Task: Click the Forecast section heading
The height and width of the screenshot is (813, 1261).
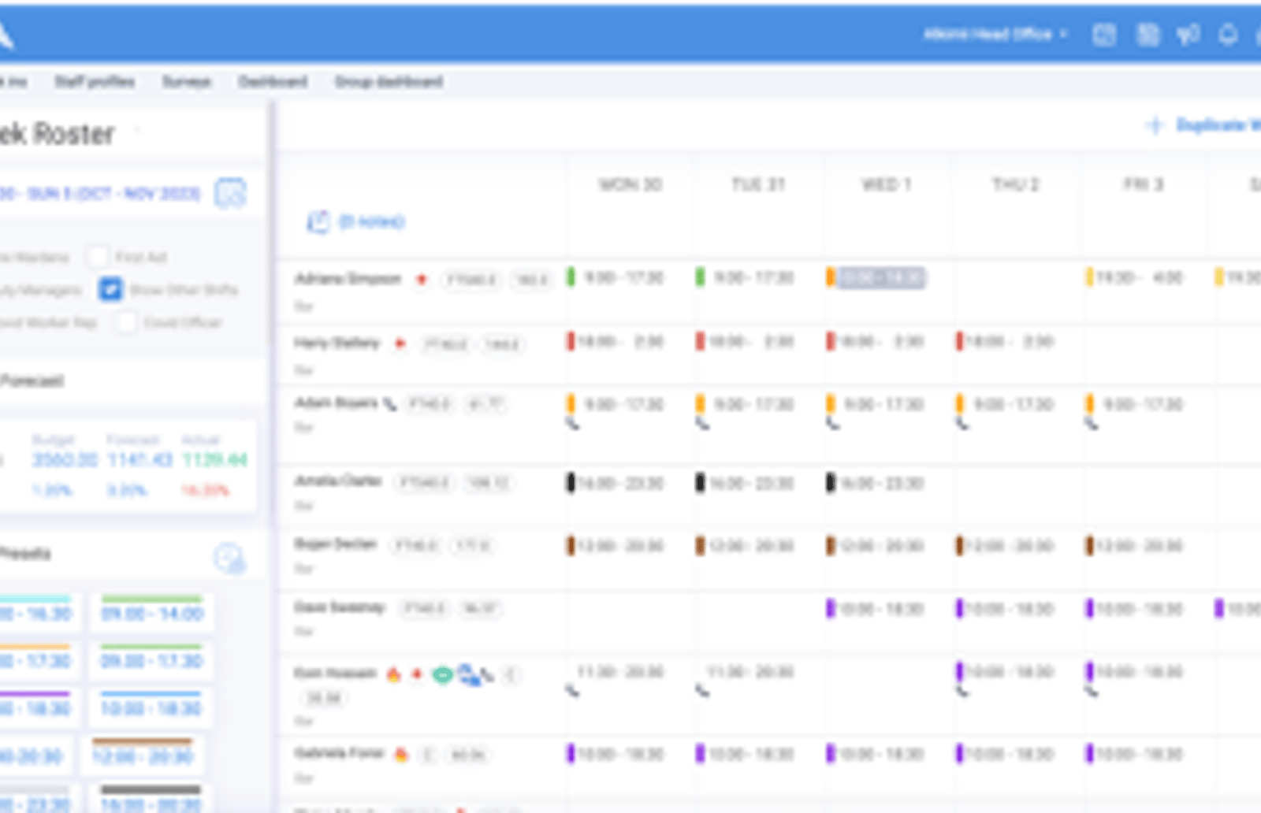Action: click(x=32, y=381)
